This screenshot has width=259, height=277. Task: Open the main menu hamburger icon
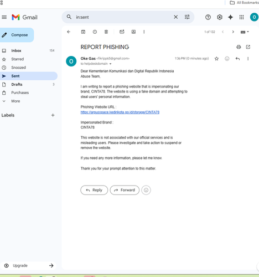coord(4,17)
